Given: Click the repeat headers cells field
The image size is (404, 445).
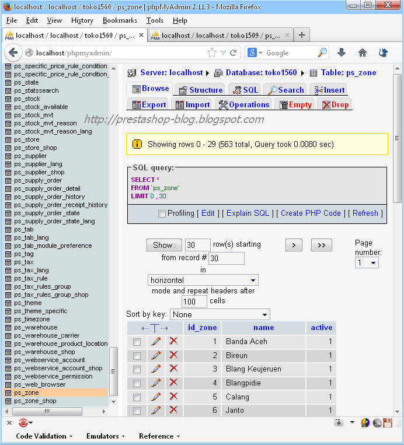Looking at the screenshot, I should pos(194,302).
